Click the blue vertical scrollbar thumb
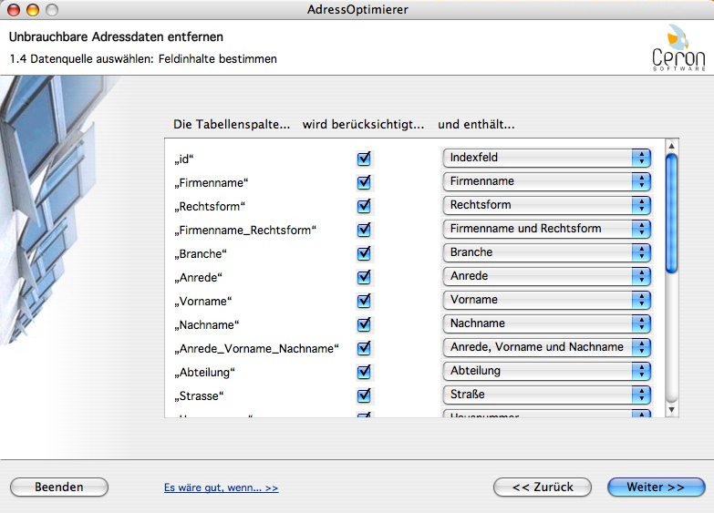Image resolution: width=714 pixels, height=513 pixels. coord(672,214)
